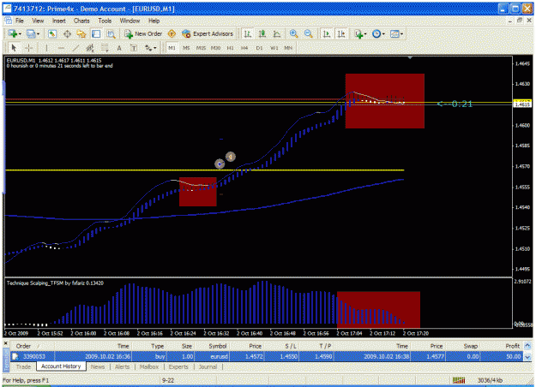The width and height of the screenshot is (536, 387).
Task: Switch to the M5 timeframe
Action: click(x=186, y=48)
